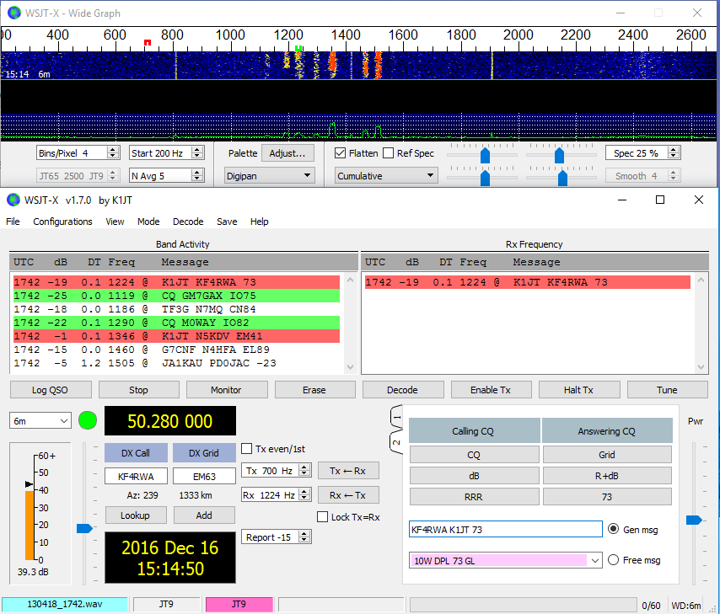This screenshot has width=720, height=614.
Task: Open the Mode menu
Action: coord(148,222)
